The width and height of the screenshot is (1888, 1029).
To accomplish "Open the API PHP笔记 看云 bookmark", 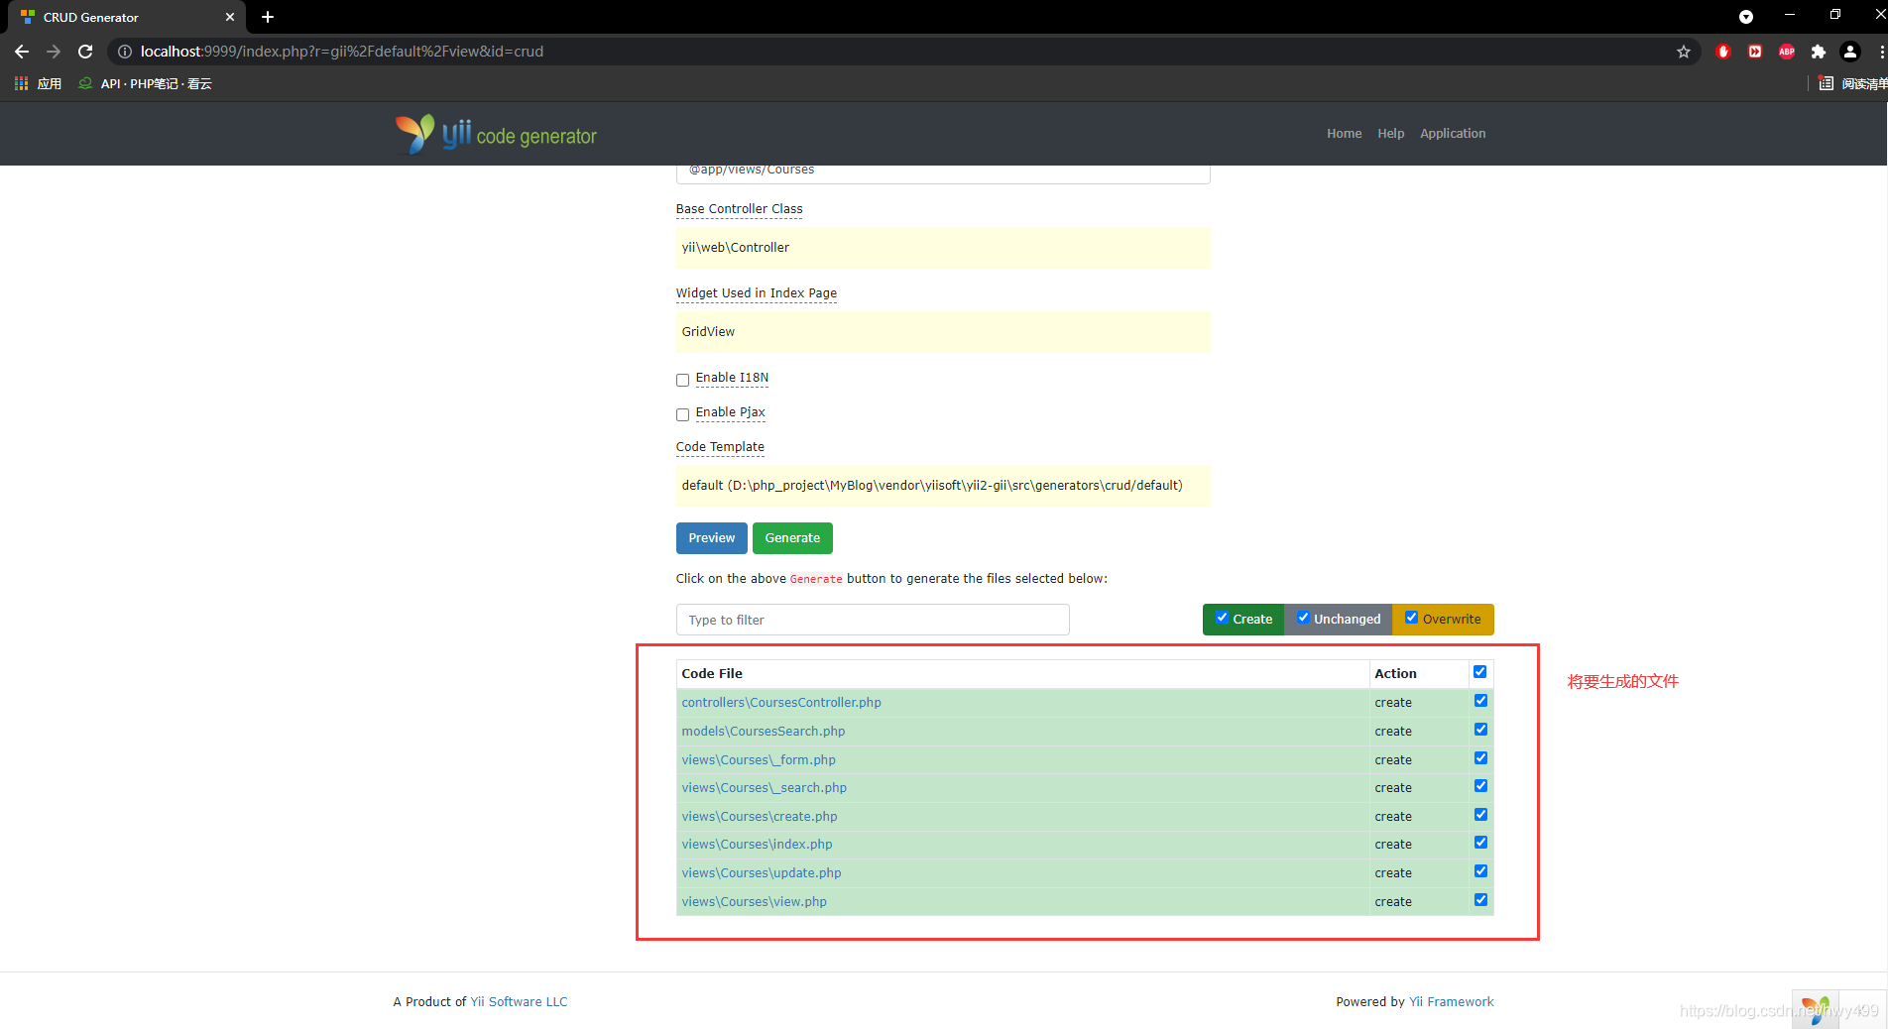I will pos(146,83).
